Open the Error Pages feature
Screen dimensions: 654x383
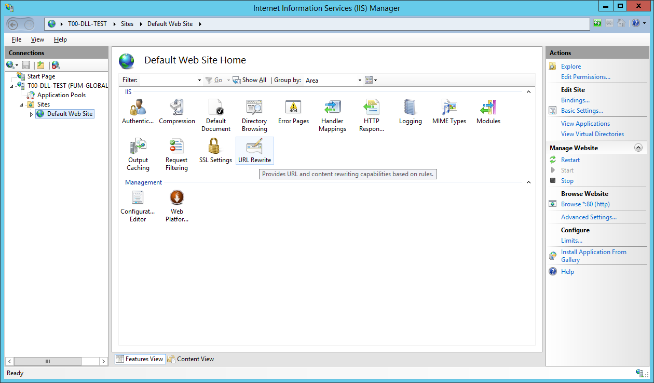pyautogui.click(x=293, y=112)
